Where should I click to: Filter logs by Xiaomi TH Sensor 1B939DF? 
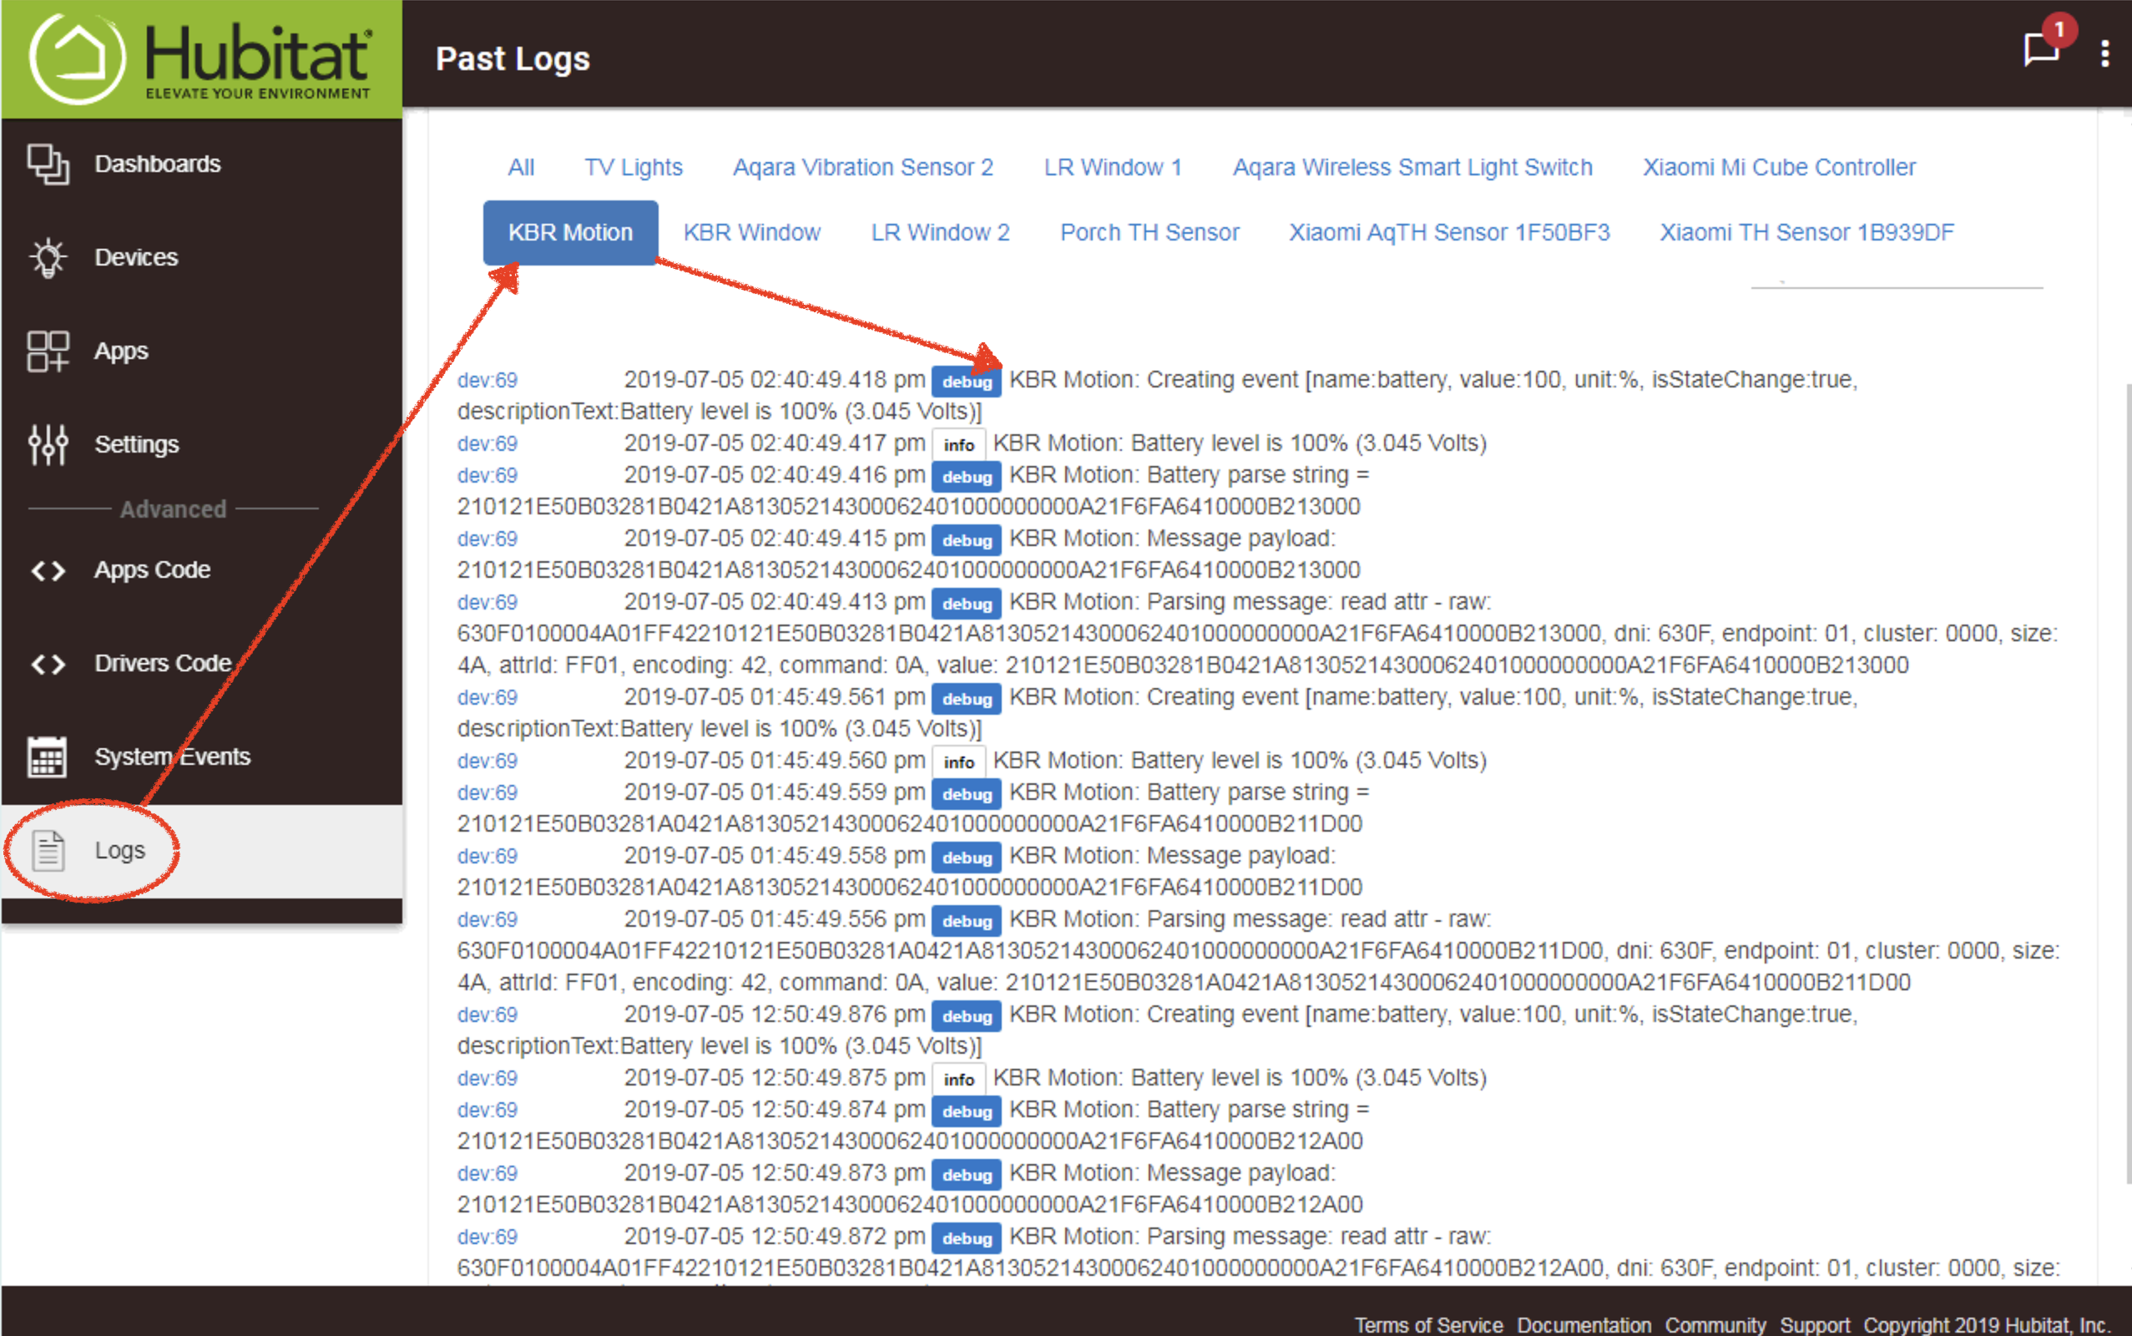pos(1806,233)
